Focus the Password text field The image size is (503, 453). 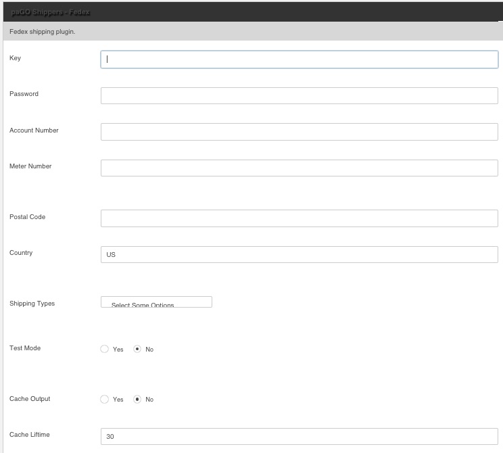[300, 95]
